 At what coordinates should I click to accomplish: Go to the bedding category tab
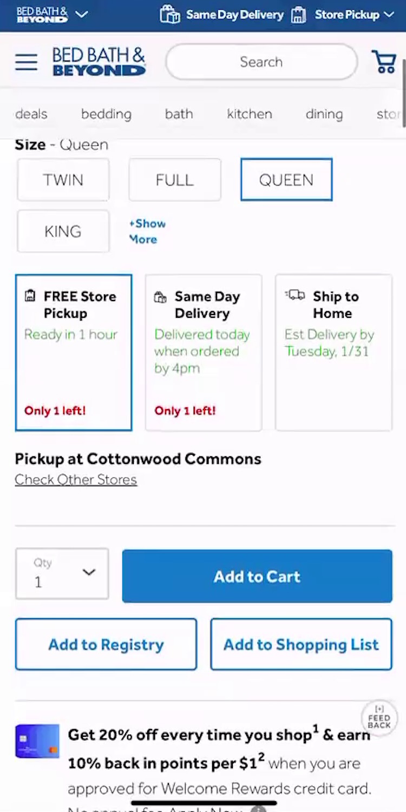pos(106,114)
